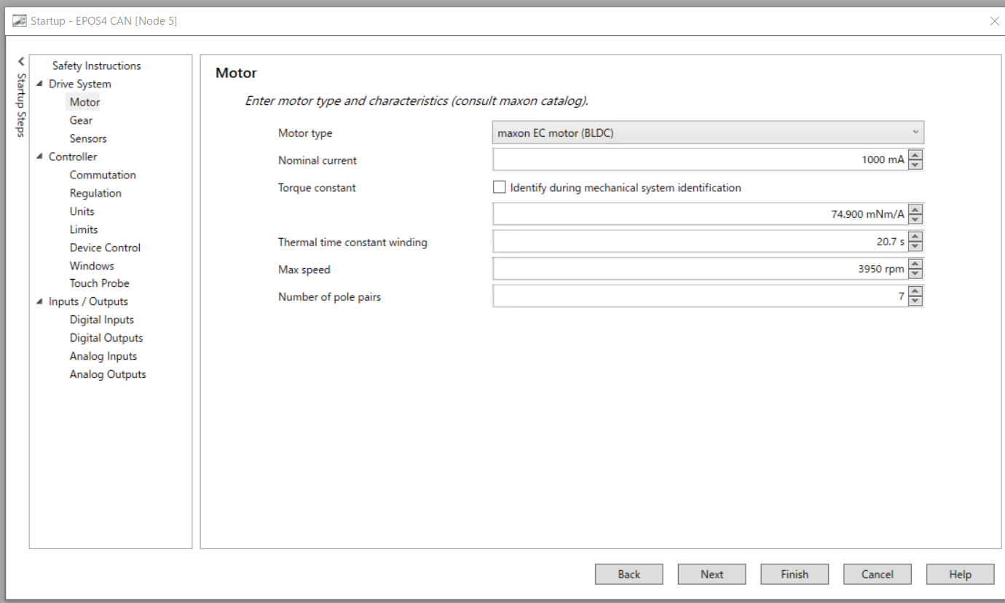The width and height of the screenshot is (1005, 603).
Task: Open Safety Instructions step
Action: pos(97,66)
